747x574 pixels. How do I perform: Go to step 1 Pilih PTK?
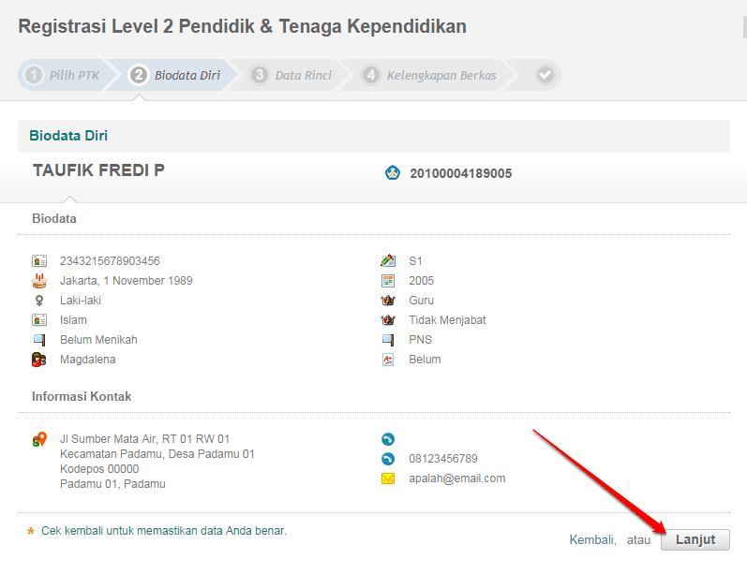tap(64, 75)
